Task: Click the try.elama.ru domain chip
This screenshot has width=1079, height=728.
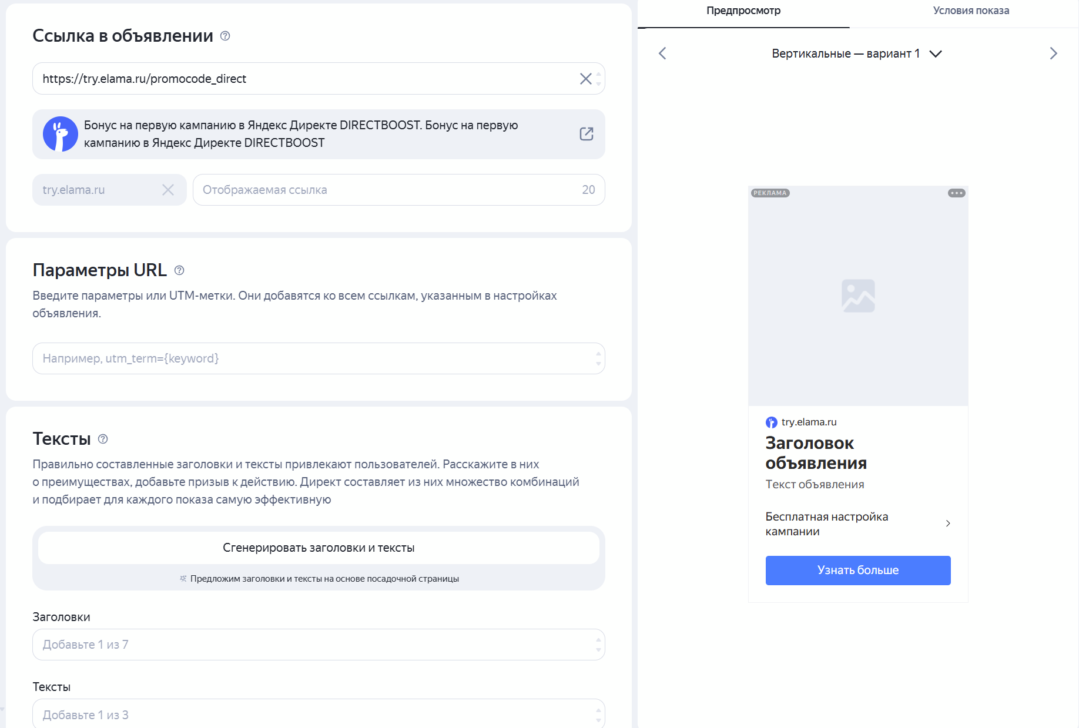Action: pyautogui.click(x=109, y=190)
